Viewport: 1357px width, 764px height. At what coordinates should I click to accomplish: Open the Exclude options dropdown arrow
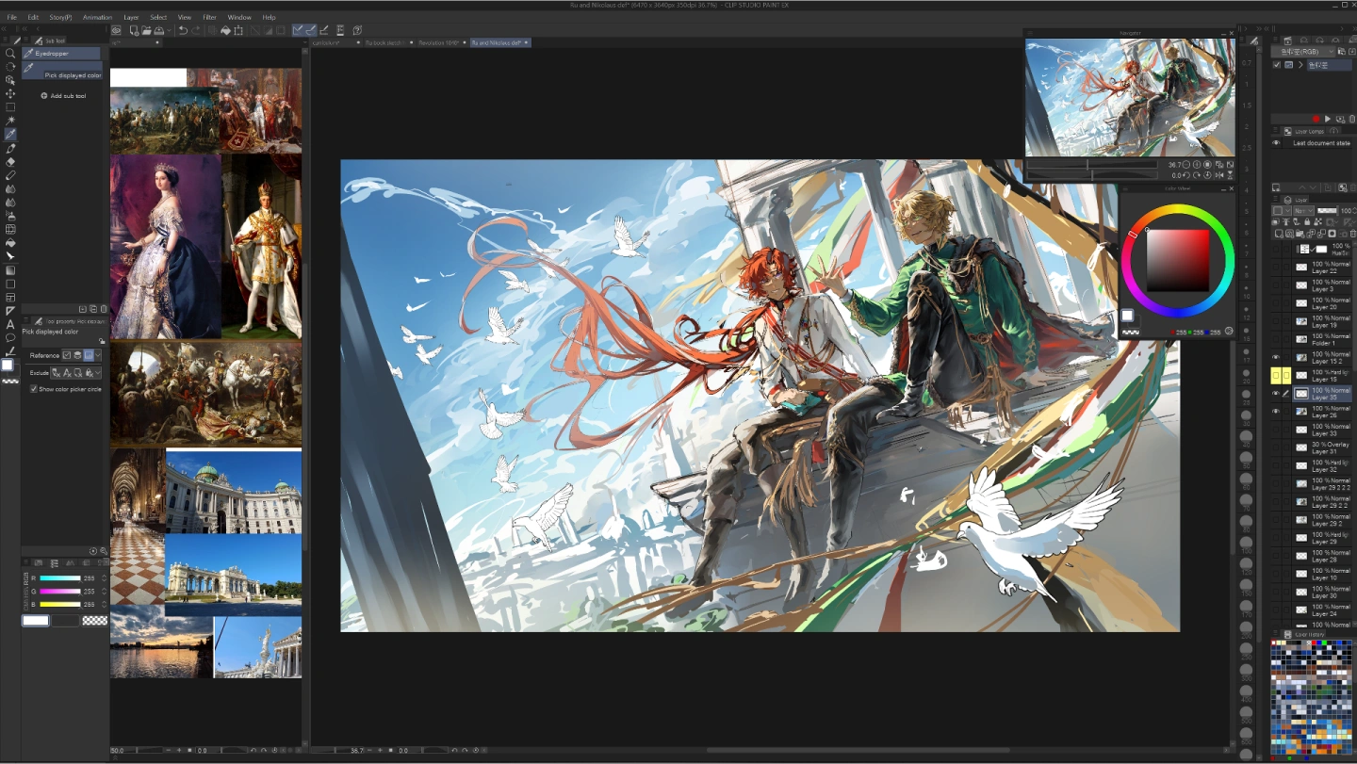[x=98, y=373]
